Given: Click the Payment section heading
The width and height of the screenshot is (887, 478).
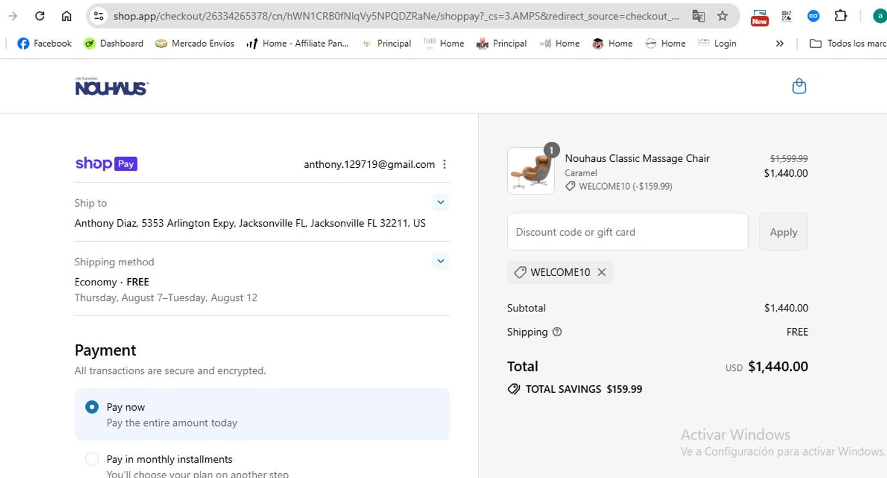Looking at the screenshot, I should point(105,350).
